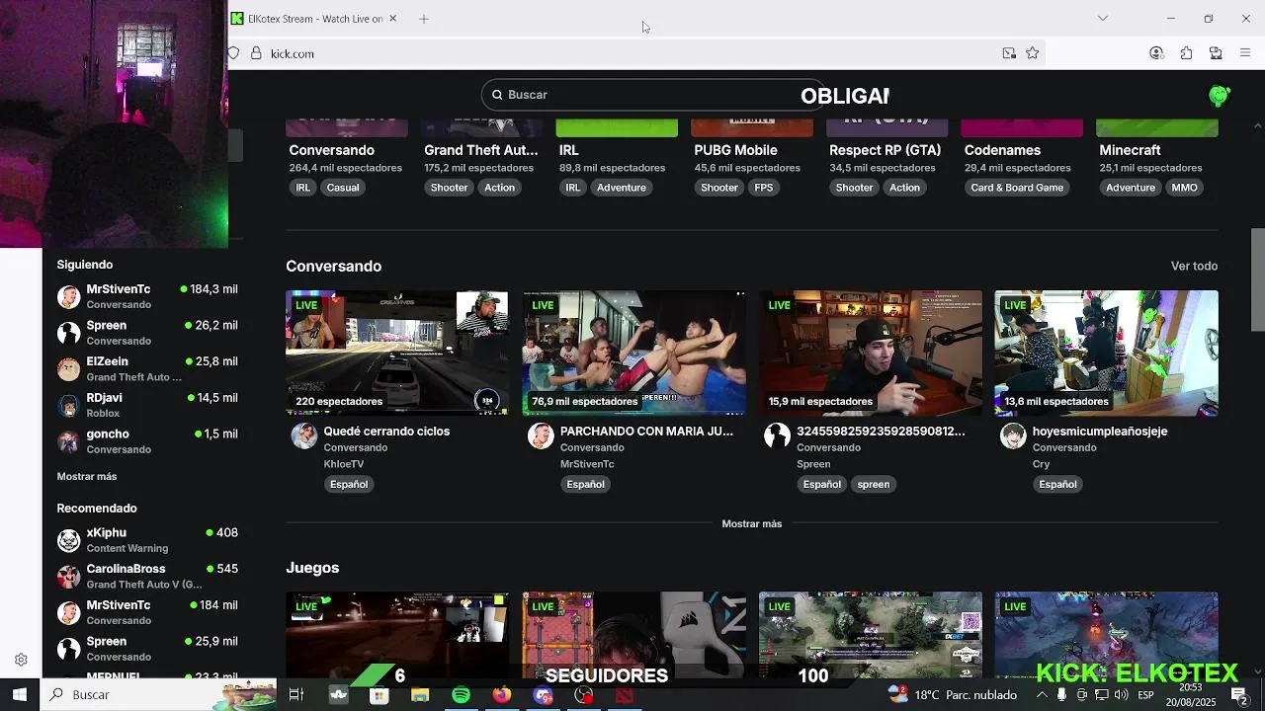Open Task View on the taskbar
Screen dimensions: 1265x711
click(295, 695)
